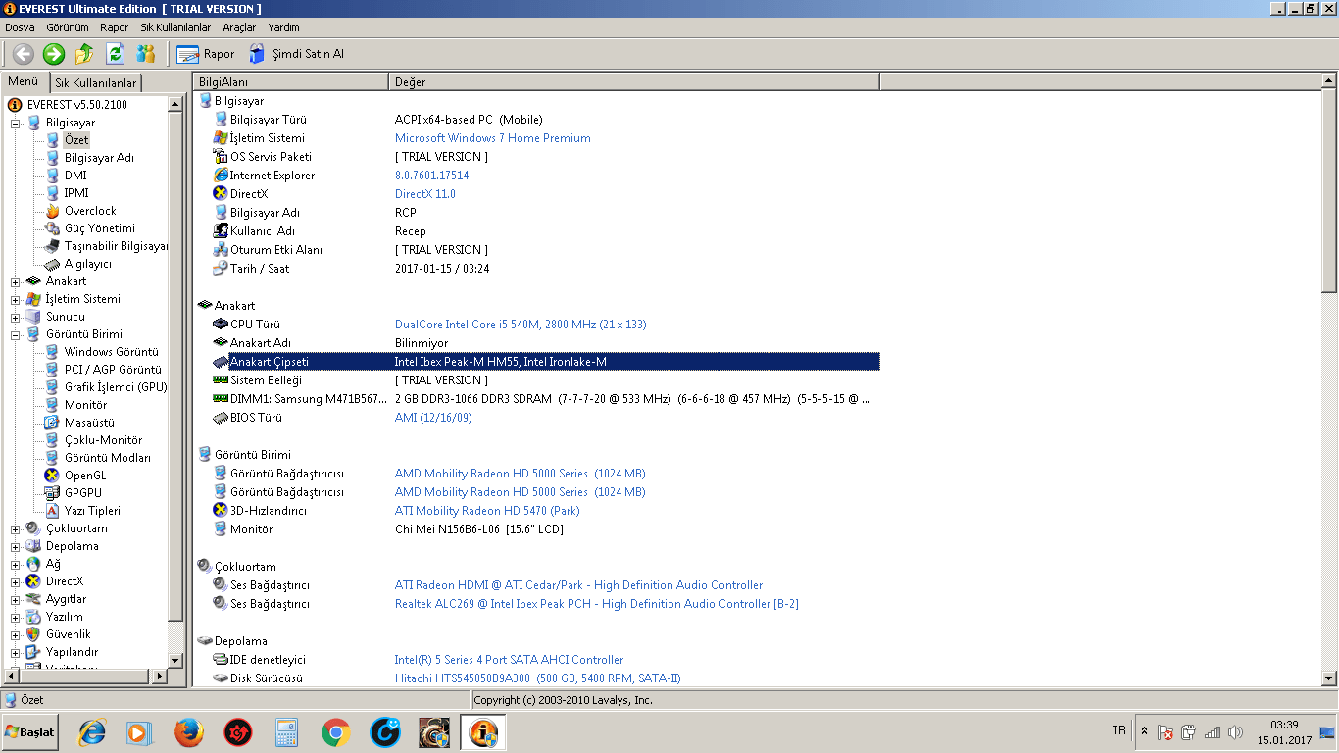Show hidden icons in the system tray
This screenshot has width=1339, height=753.
tap(1144, 732)
